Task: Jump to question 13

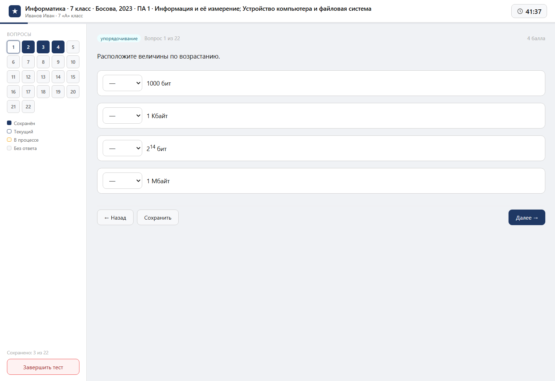Action: [43, 77]
